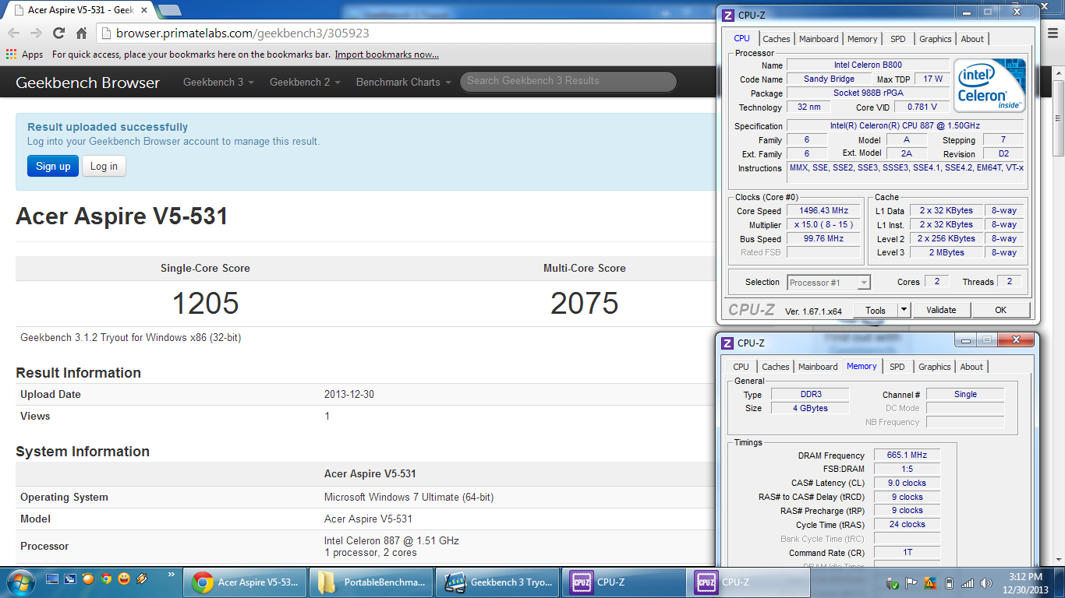Click Switch between windows quick launch icon

point(71,579)
